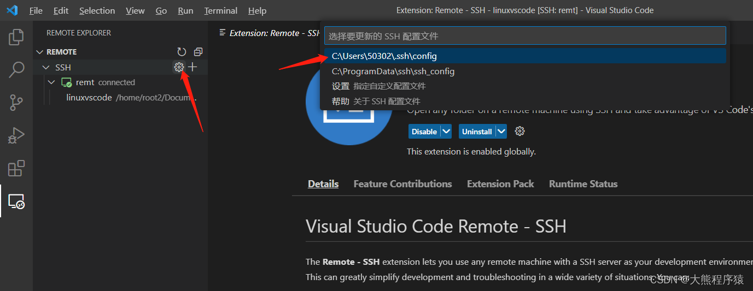Open the Run and Debug view
Image resolution: width=753 pixels, height=291 pixels.
pyautogui.click(x=16, y=135)
